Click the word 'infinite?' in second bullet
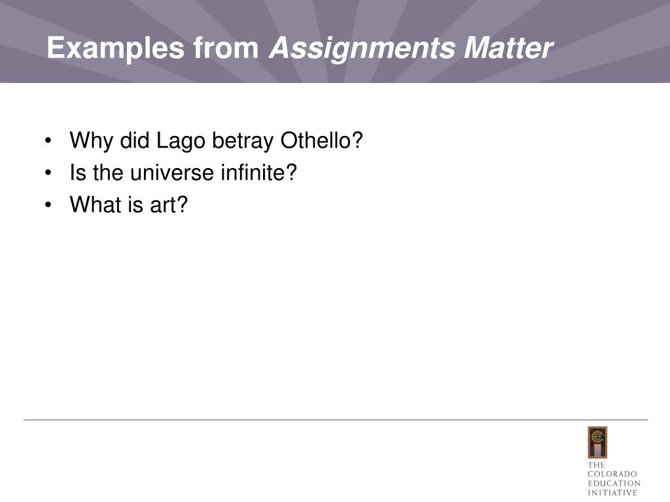Screen dimensions: 670x502 258,173
